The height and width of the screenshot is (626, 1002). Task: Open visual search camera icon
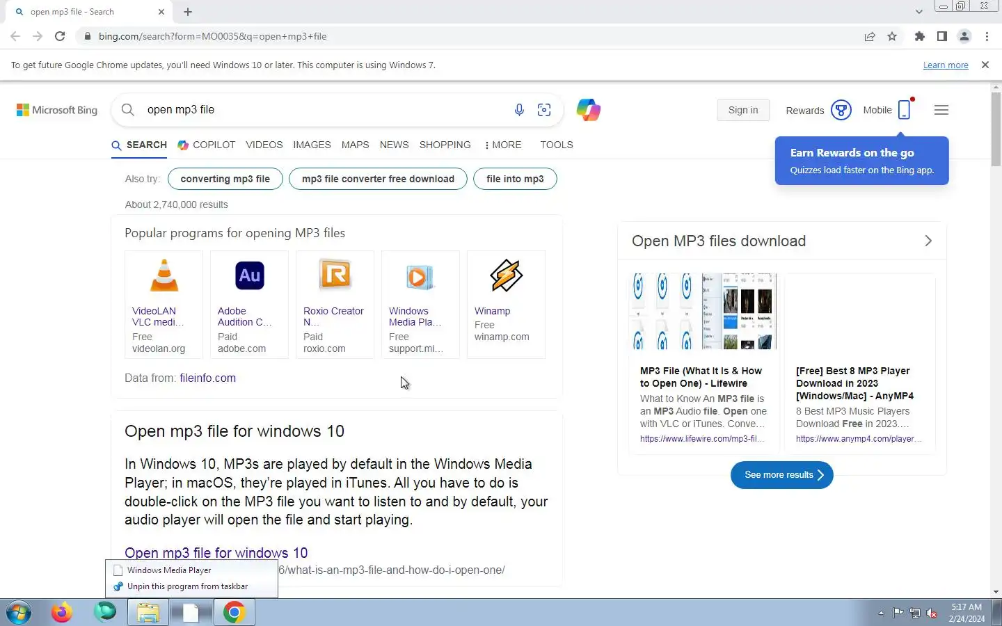[544, 110]
